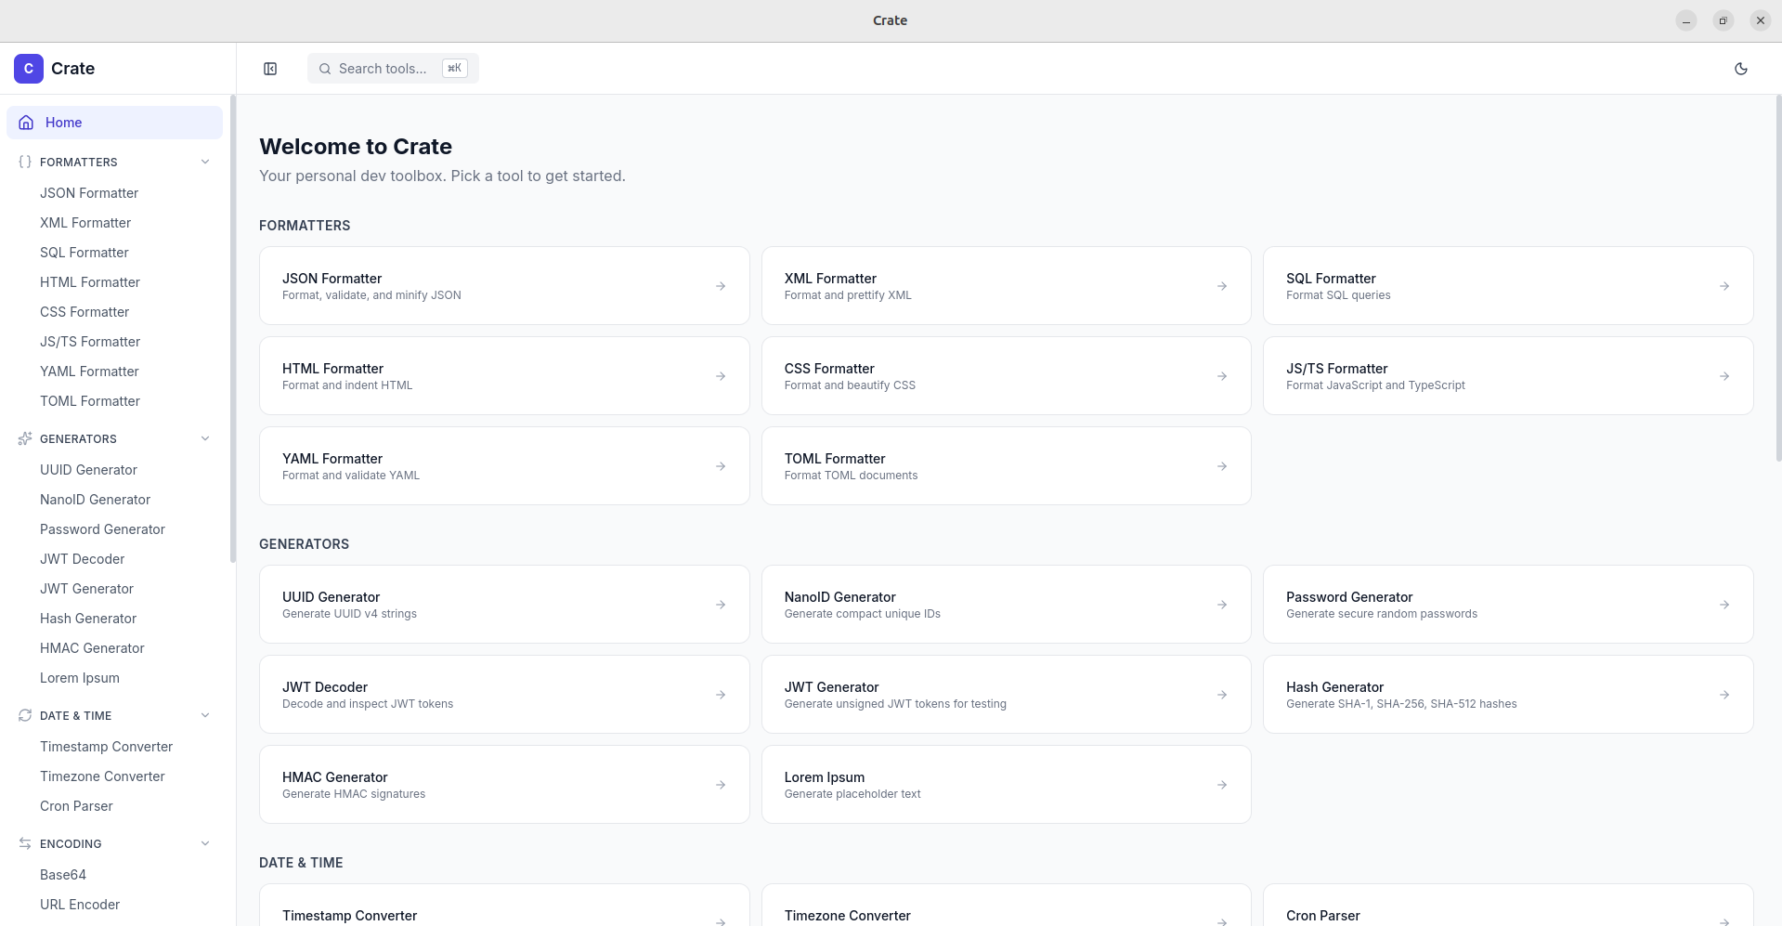Click arrow icon on CSS Formatter card
Image resolution: width=1782 pixels, height=926 pixels.
(1222, 376)
